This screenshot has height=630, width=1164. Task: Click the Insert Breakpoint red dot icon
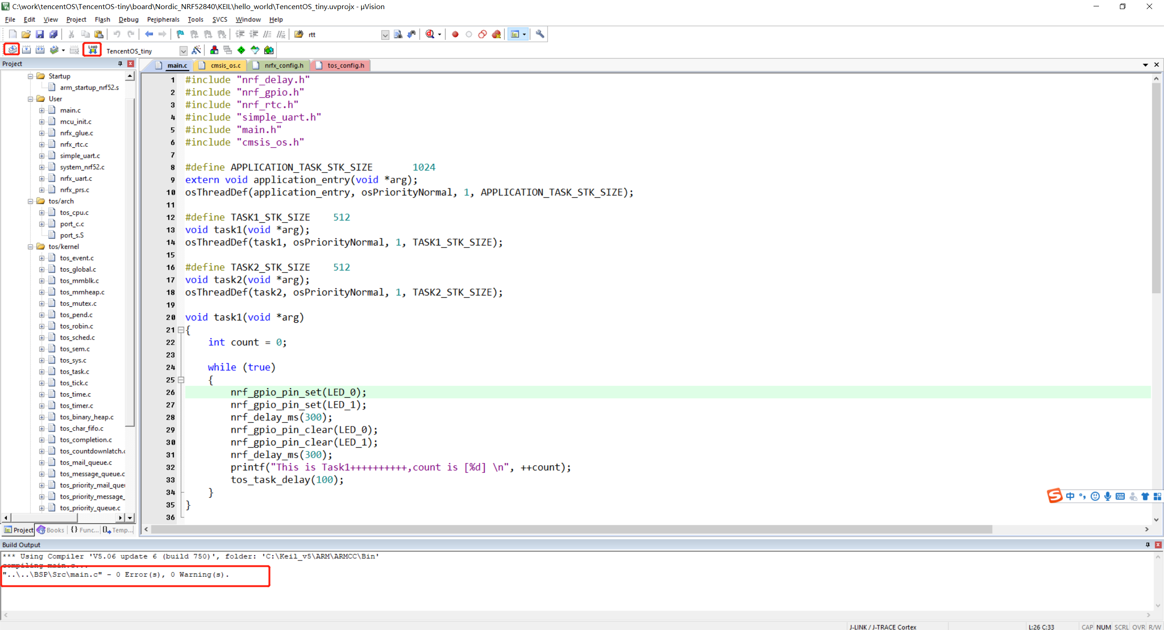pyautogui.click(x=455, y=34)
